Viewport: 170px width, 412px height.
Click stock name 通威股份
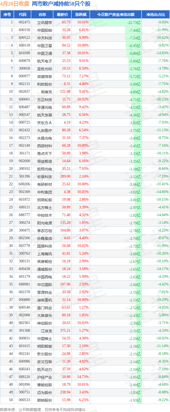[45, 269]
